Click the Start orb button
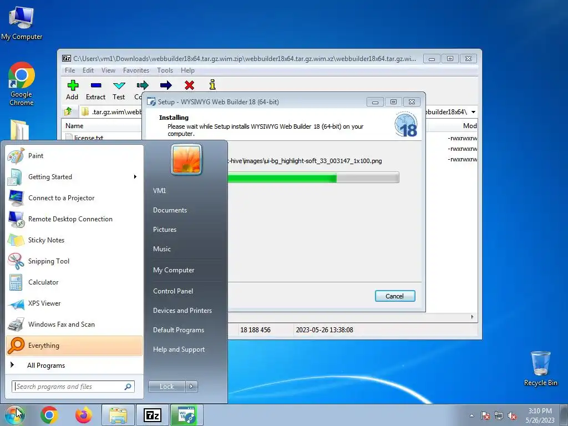Image resolution: width=568 pixels, height=426 pixels. (x=15, y=415)
